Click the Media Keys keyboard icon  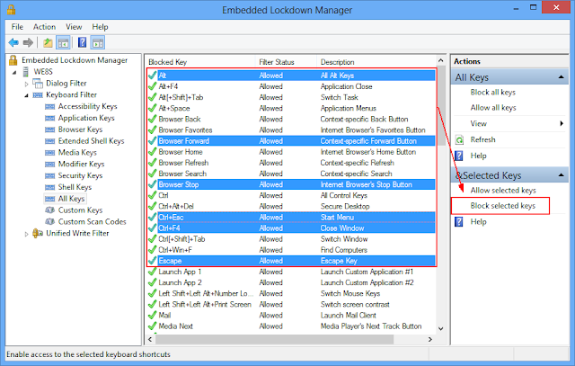[50, 153]
